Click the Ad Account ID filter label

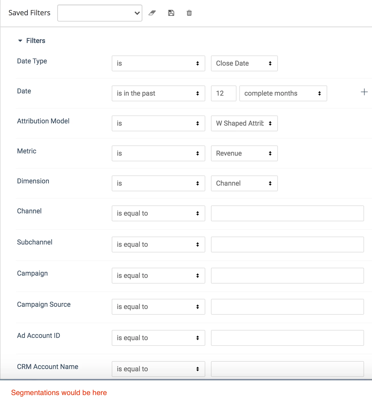click(x=39, y=336)
